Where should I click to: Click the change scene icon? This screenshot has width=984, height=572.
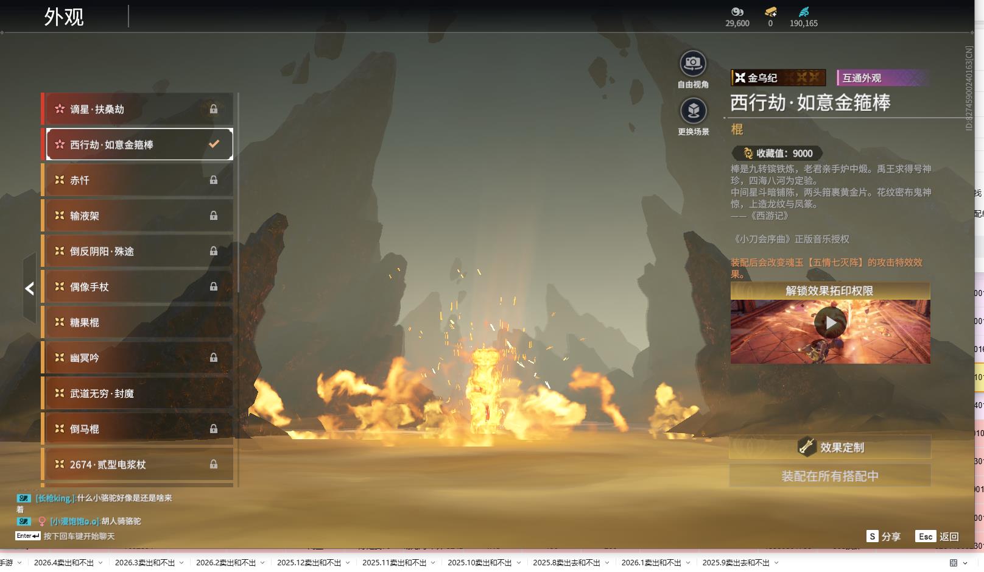(693, 111)
